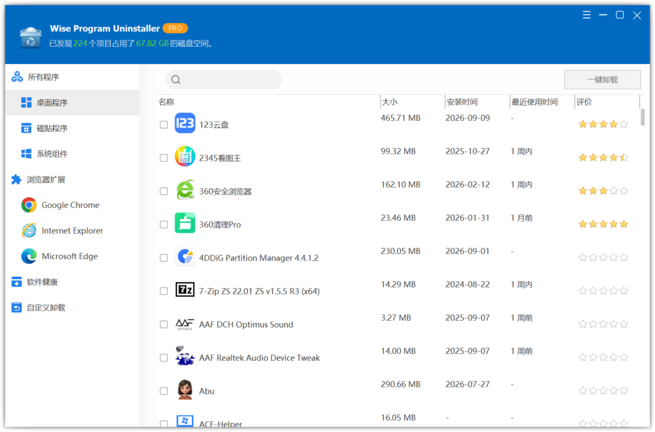Tick the checkbox for 360安全浏览器
The height and width of the screenshot is (432, 655).
click(x=164, y=191)
